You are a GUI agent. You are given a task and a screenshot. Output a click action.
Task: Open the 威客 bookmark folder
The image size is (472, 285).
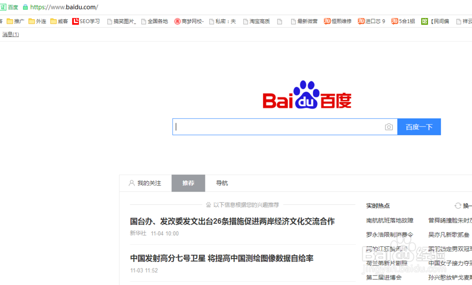click(59, 21)
